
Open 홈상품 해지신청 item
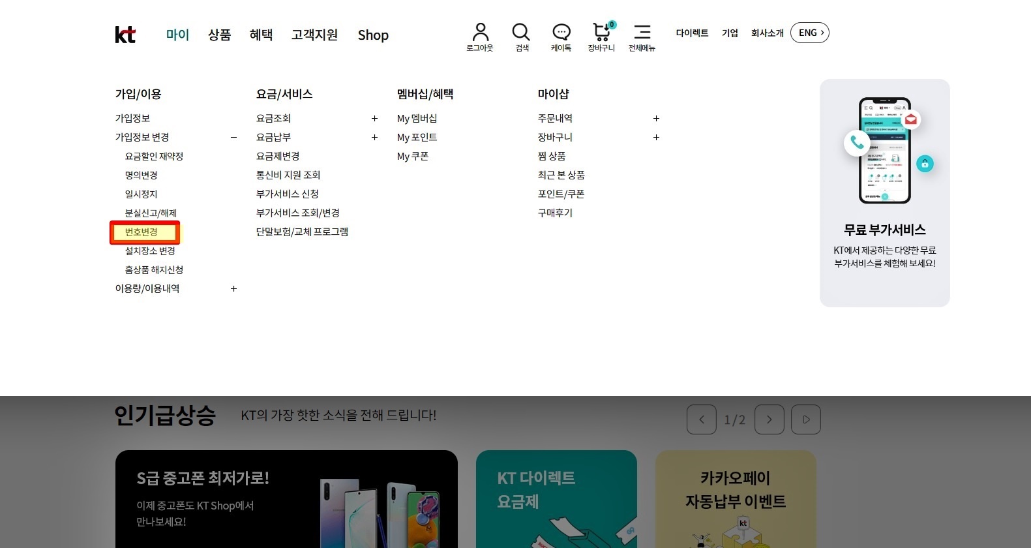154,269
